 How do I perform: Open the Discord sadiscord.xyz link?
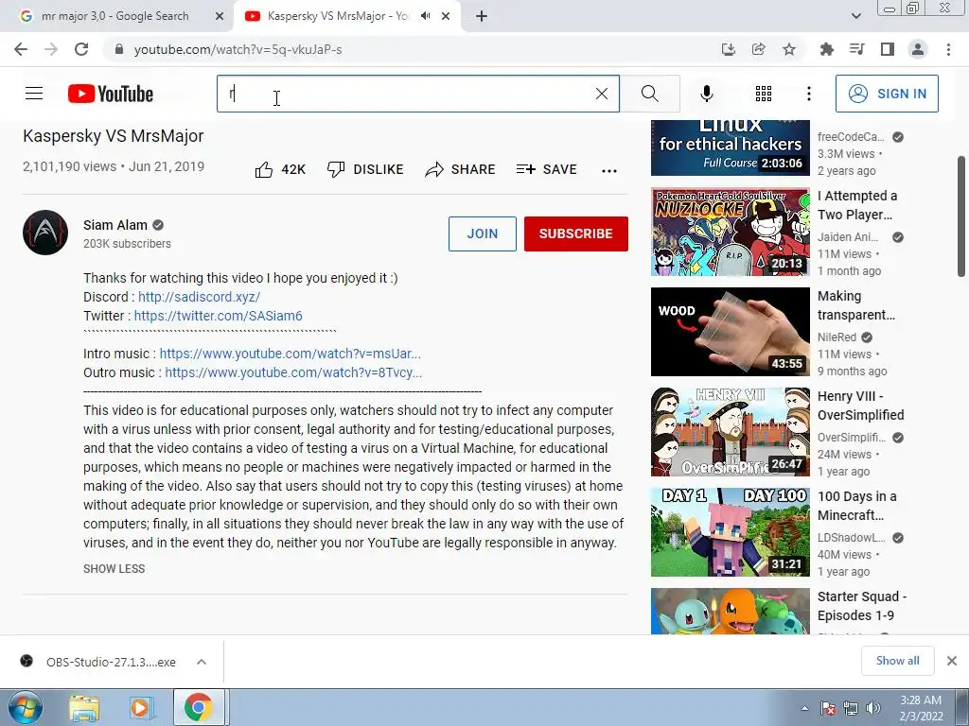click(x=199, y=297)
